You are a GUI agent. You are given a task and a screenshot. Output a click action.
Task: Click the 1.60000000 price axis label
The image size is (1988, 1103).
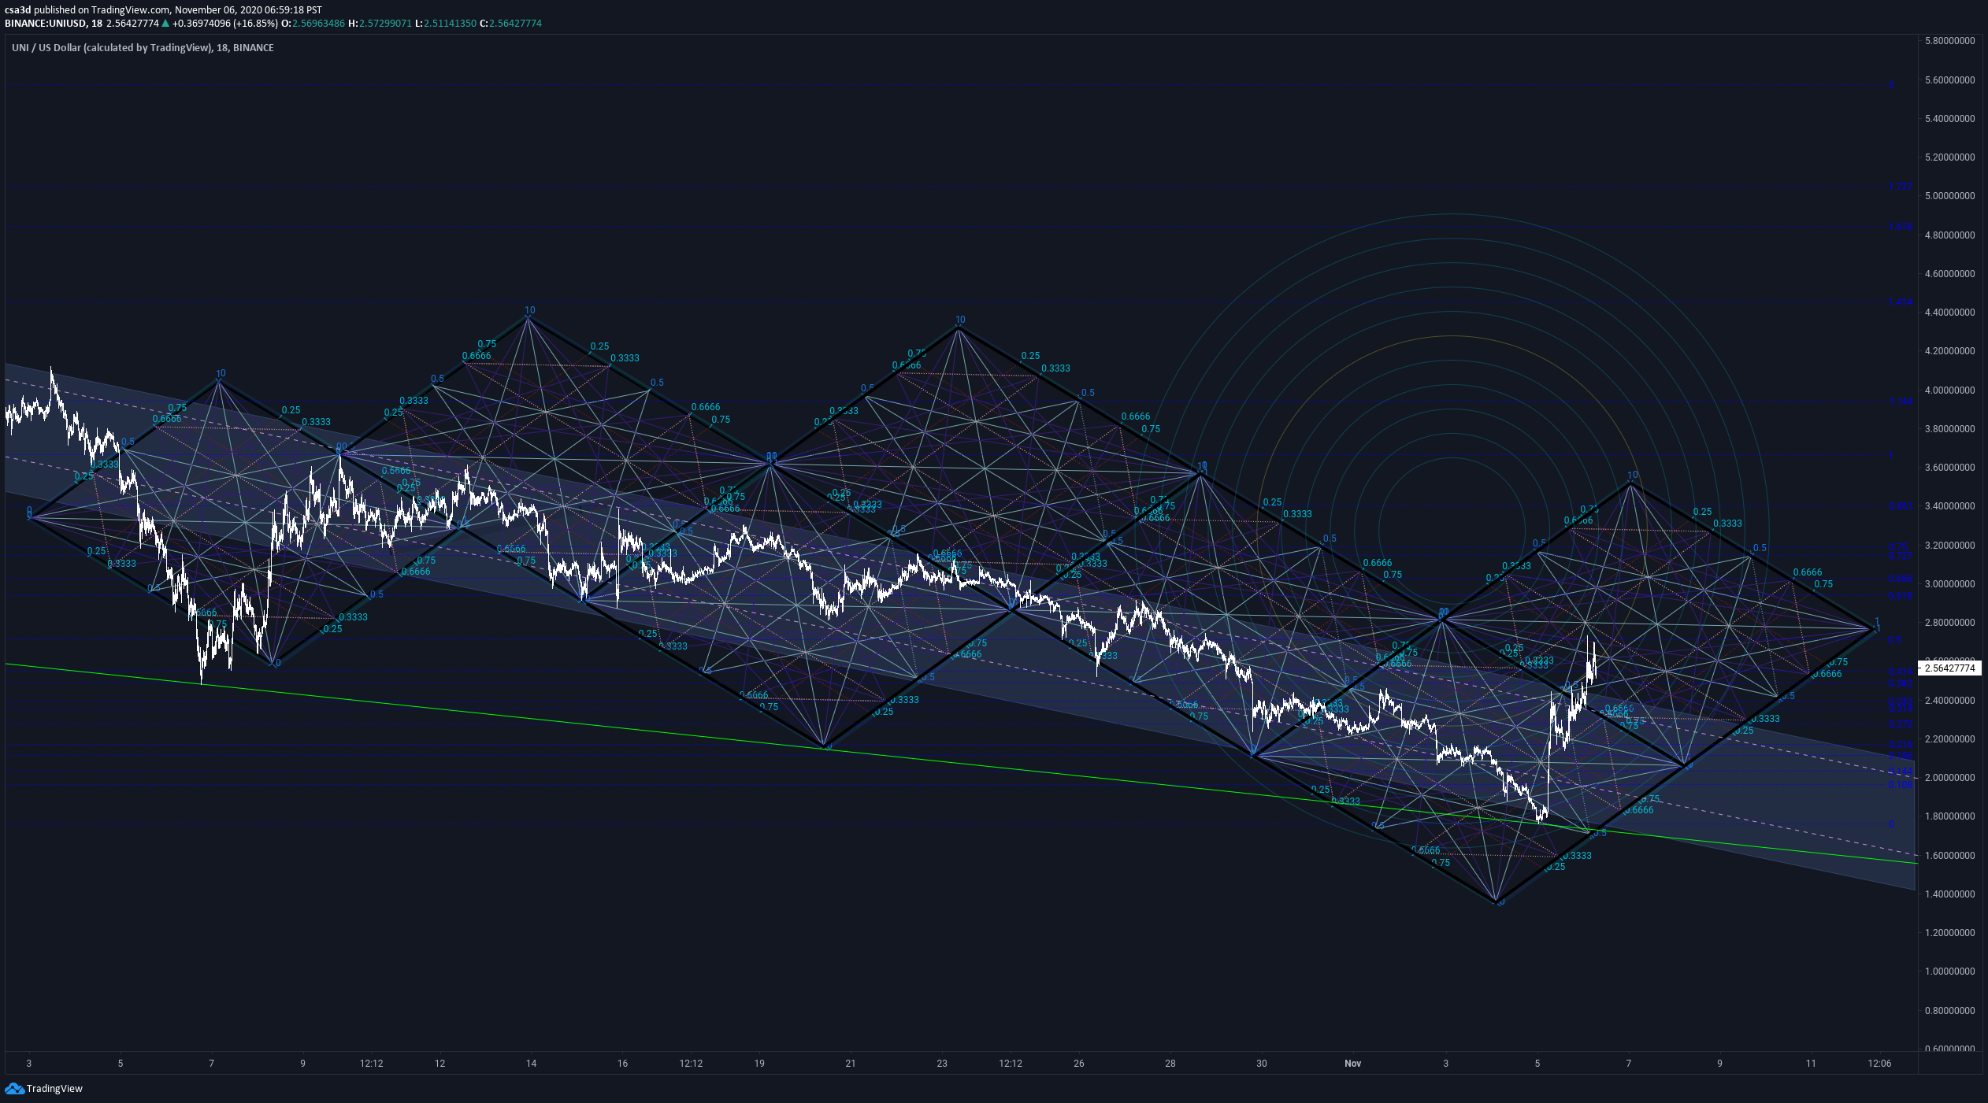tap(1950, 856)
